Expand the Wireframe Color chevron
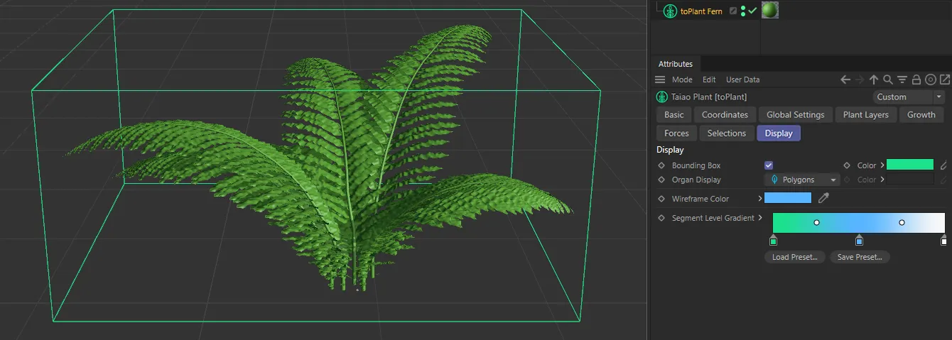The width and height of the screenshot is (952, 340). click(760, 198)
